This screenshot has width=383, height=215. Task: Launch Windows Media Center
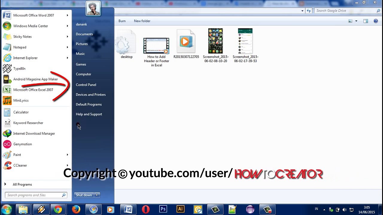(31, 26)
